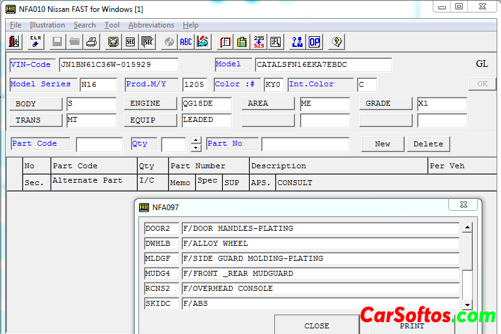Viewport: 501px width, 334px height.
Task: Click the Part No input field
Action: (x=305, y=144)
